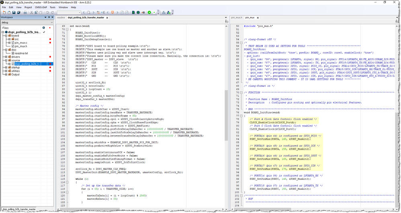Select pin_mux.h tab in right editor
This screenshot has height=213, width=401.
click(x=236, y=18)
